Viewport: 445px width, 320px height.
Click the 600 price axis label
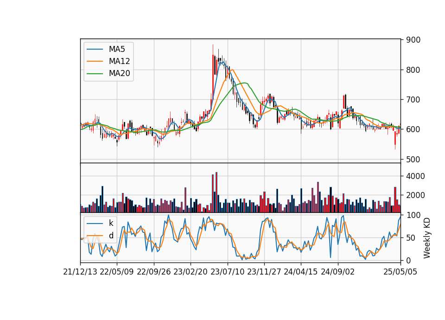[x=413, y=129]
